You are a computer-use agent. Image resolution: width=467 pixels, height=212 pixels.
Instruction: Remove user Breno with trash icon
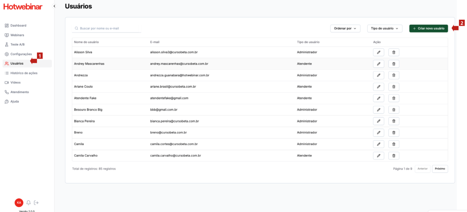394,133
